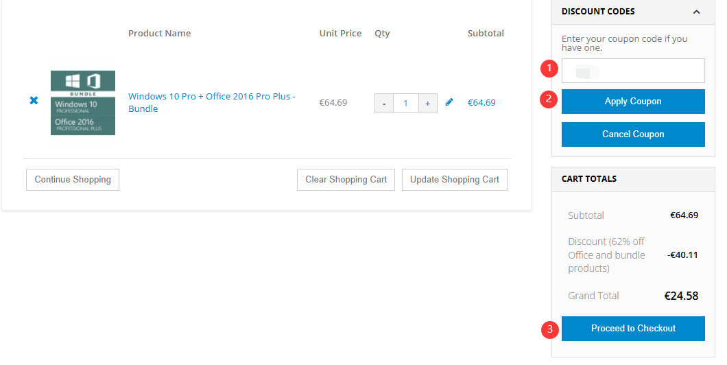The height and width of the screenshot is (365, 727).
Task: Click the Continue Shopping button
Action: click(x=73, y=180)
